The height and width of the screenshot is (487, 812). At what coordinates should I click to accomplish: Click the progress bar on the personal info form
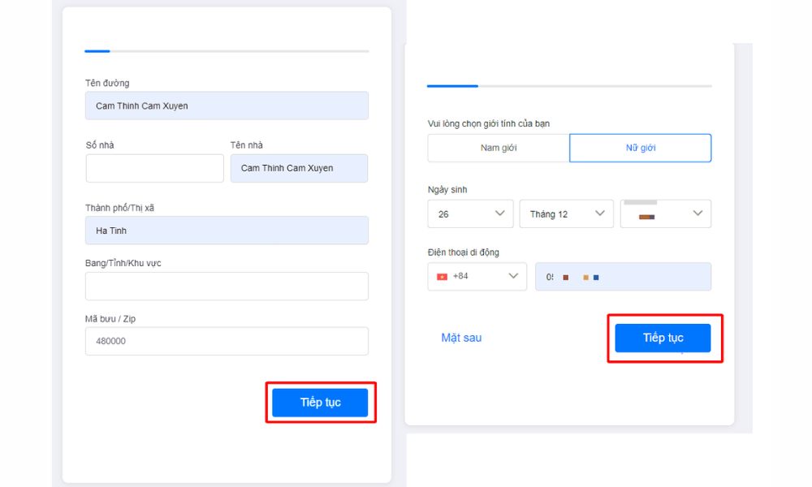pos(569,85)
